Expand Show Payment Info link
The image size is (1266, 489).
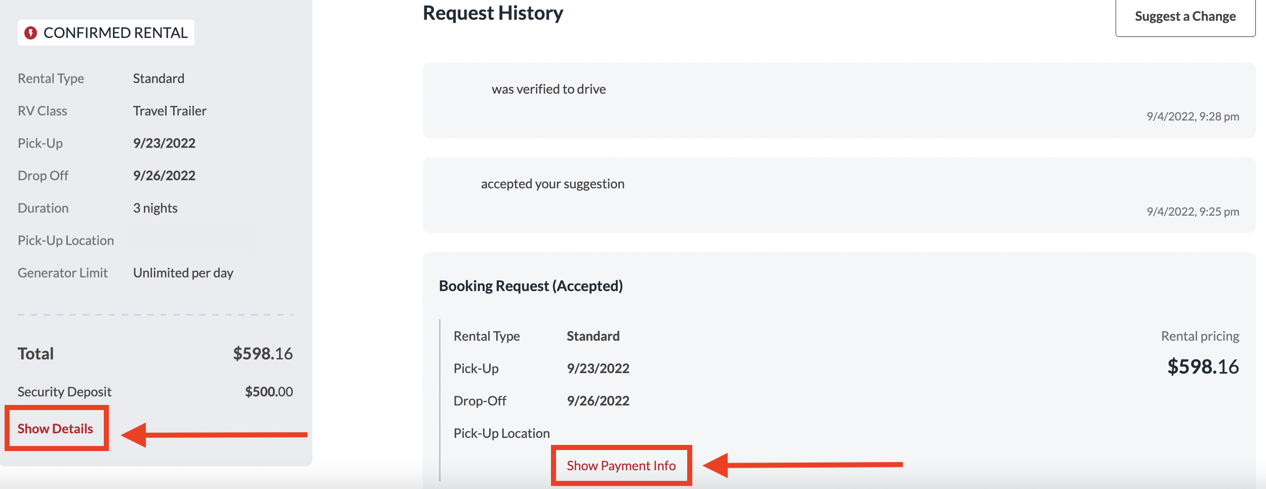point(621,466)
